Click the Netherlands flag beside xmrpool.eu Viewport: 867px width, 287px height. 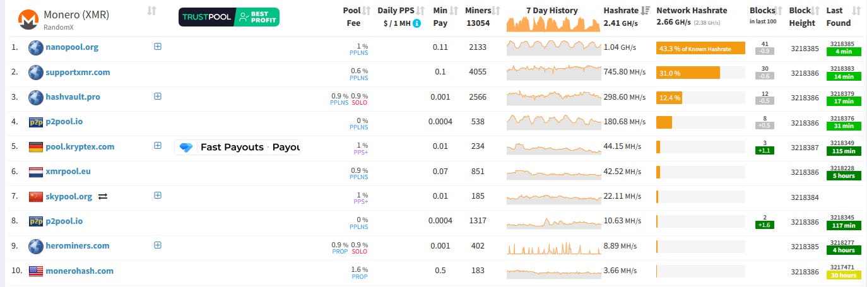pyautogui.click(x=36, y=172)
